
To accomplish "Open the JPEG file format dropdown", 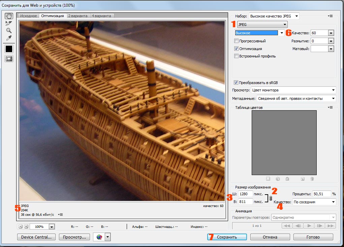I will [262, 24].
